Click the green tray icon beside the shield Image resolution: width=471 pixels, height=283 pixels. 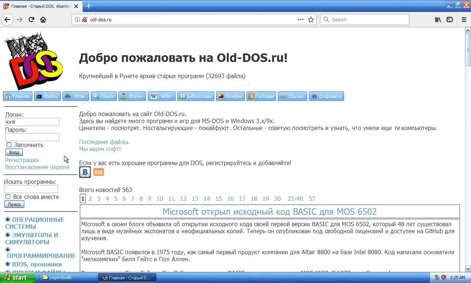(437, 277)
